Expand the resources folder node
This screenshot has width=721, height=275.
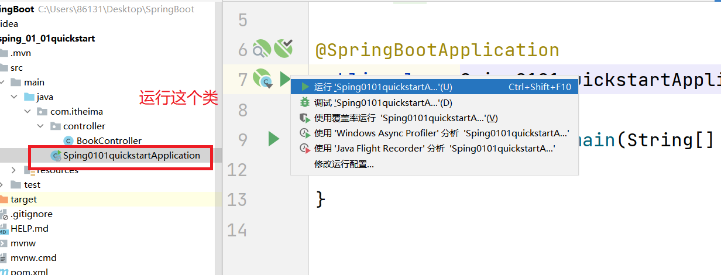point(15,170)
